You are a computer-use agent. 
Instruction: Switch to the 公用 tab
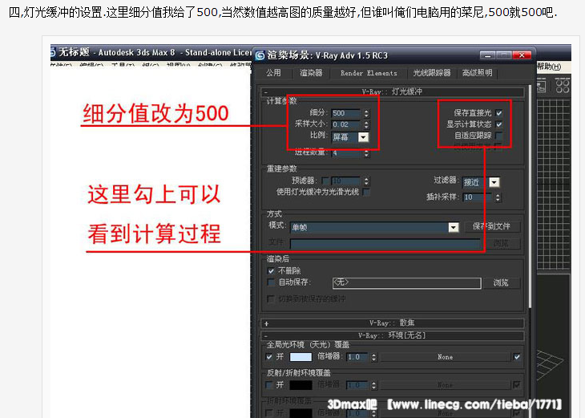[x=273, y=73]
